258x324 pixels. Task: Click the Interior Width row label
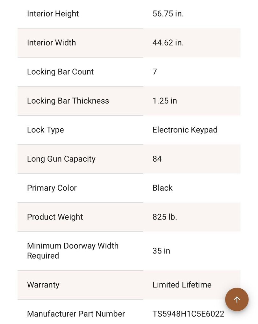point(51,43)
